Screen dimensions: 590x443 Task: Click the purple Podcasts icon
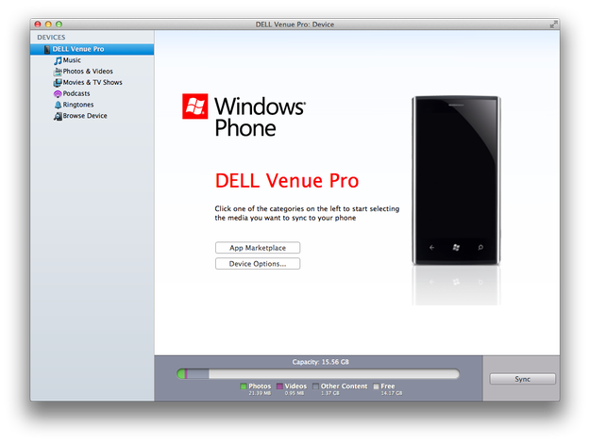[58, 93]
